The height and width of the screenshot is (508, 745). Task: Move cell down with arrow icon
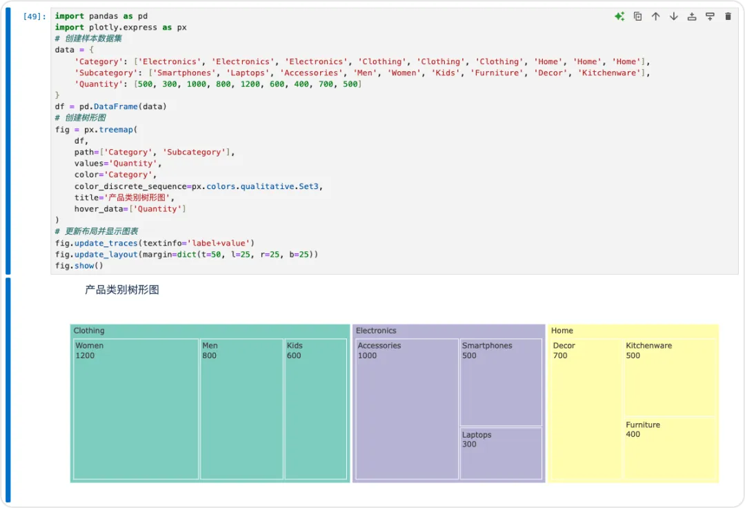pos(674,17)
